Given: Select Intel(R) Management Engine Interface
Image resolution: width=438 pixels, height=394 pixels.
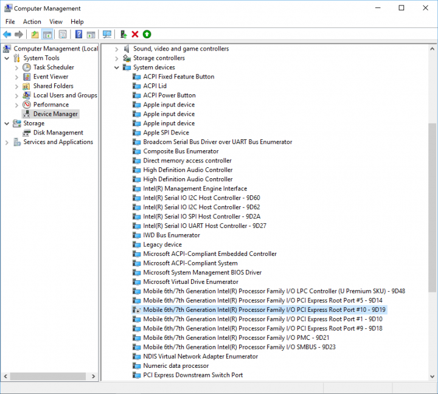Looking at the screenshot, I should (x=195, y=188).
